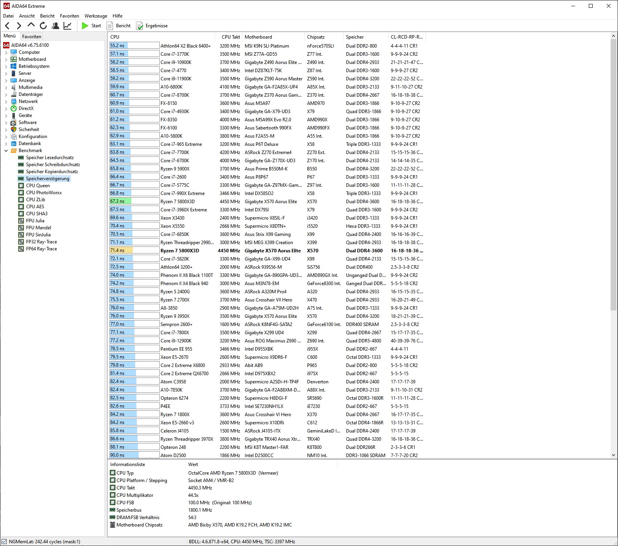Sort by the Motherboard column header
The width and height of the screenshot is (618, 546).
(x=273, y=37)
